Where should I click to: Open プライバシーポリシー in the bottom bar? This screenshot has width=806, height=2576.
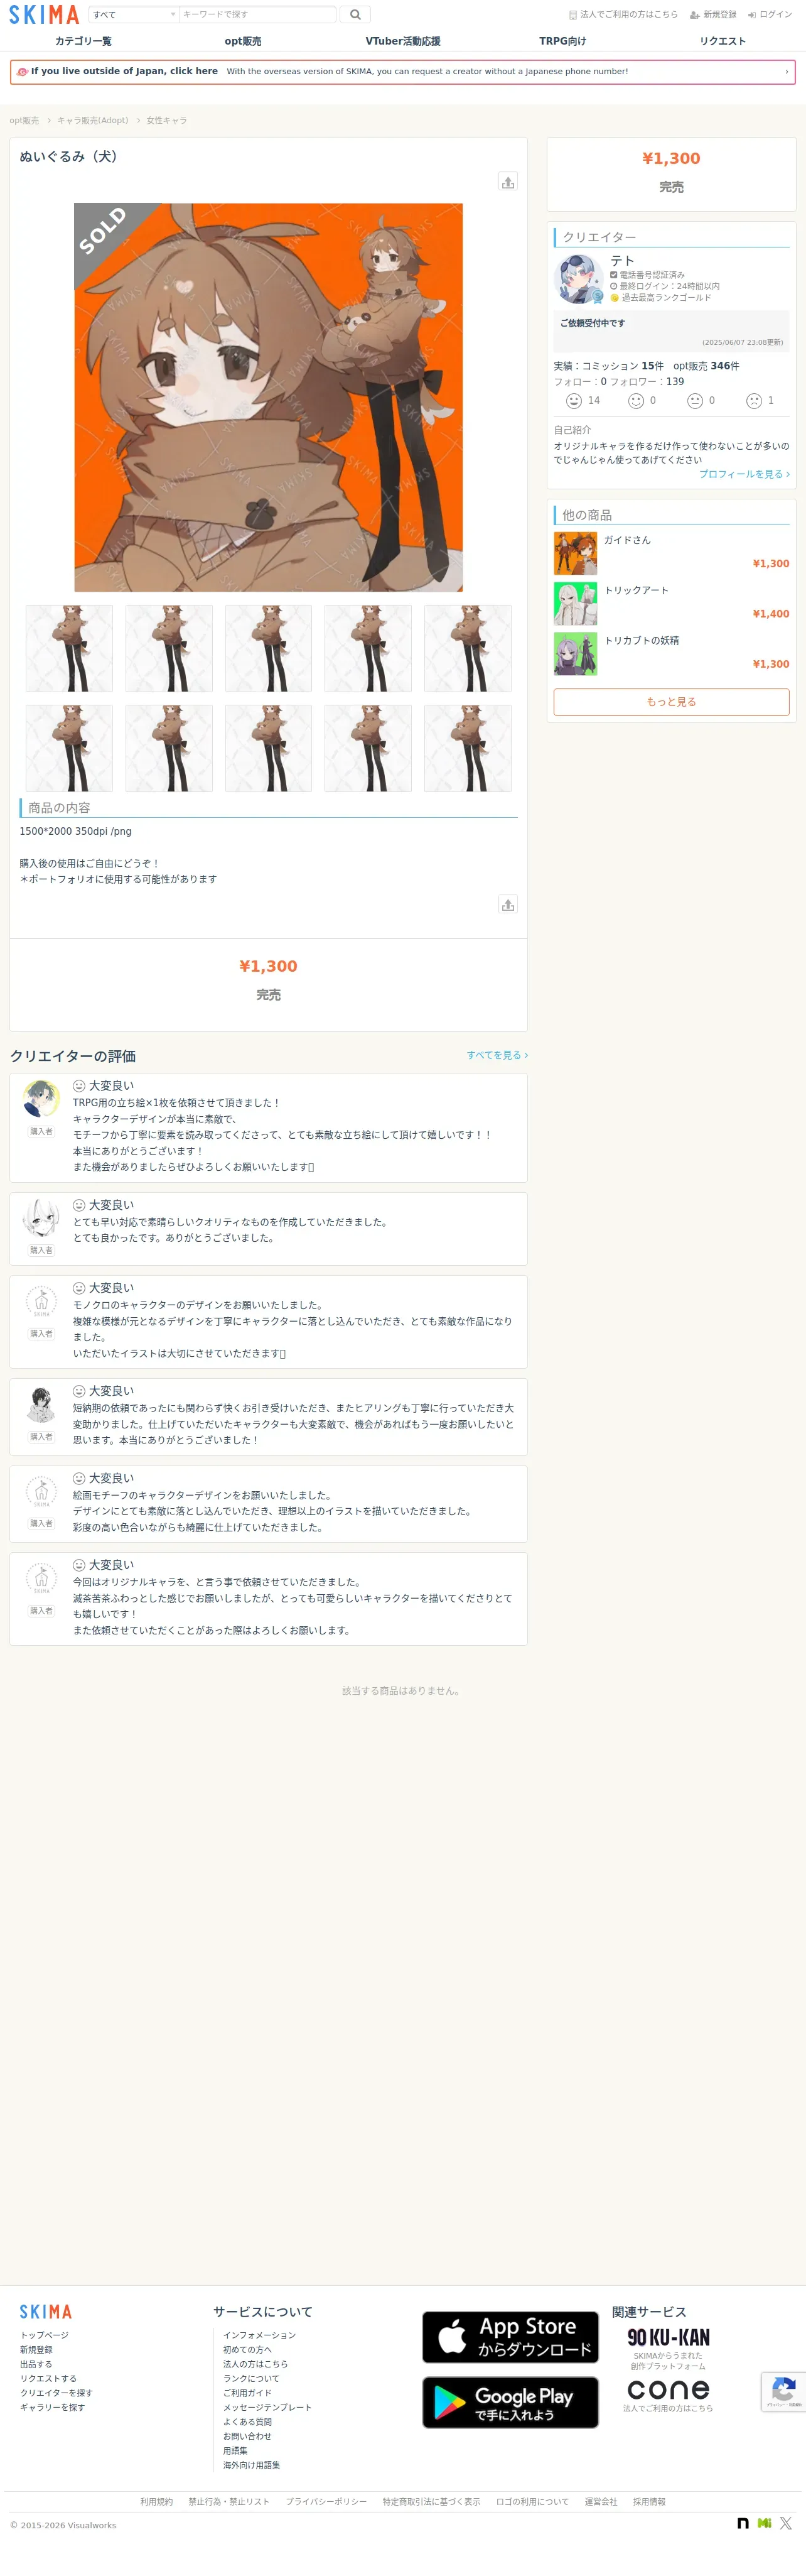(x=326, y=2502)
